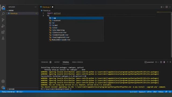The width and height of the screenshot is (172, 97).
Task: Click the Problems count badge
Action: click(50, 62)
